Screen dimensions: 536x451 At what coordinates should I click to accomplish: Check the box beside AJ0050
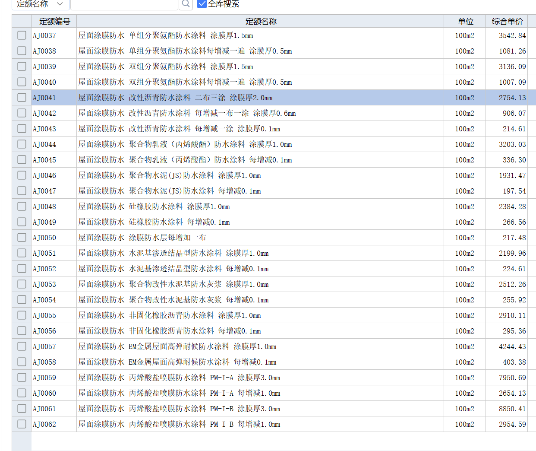22,238
